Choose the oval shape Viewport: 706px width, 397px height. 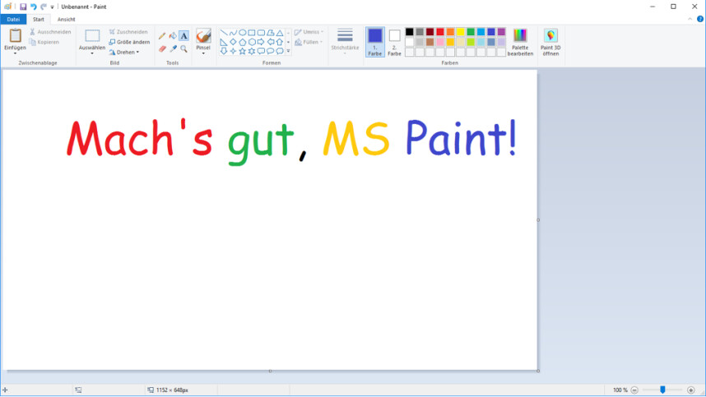click(242, 32)
